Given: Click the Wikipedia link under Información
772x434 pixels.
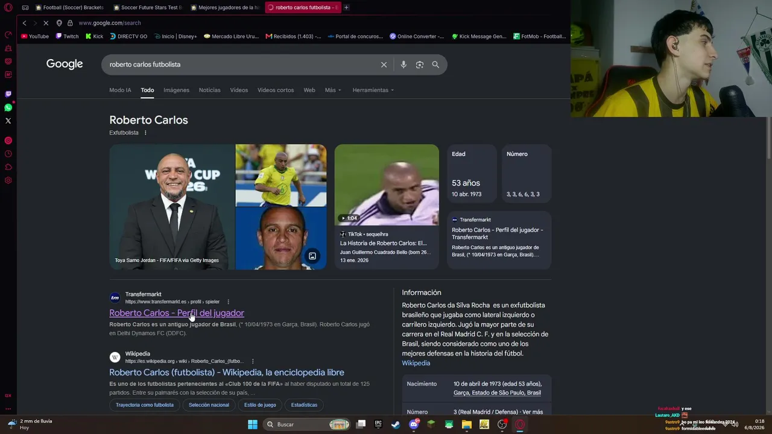Looking at the screenshot, I should 416,363.
